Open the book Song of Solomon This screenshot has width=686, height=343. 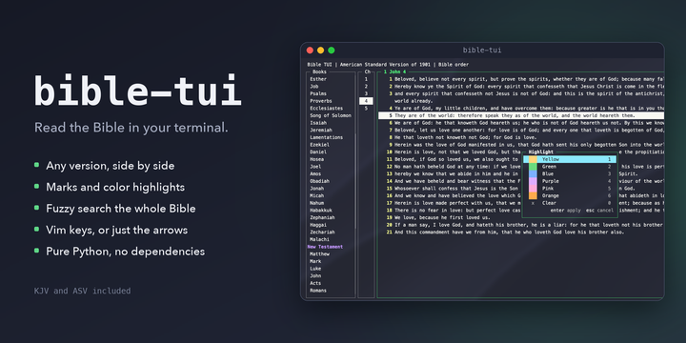(331, 115)
